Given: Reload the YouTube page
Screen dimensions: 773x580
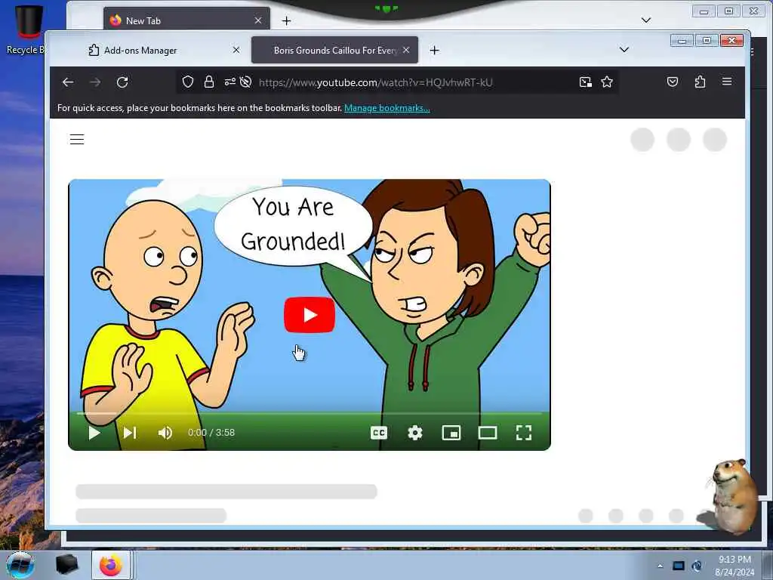Looking at the screenshot, I should (122, 82).
